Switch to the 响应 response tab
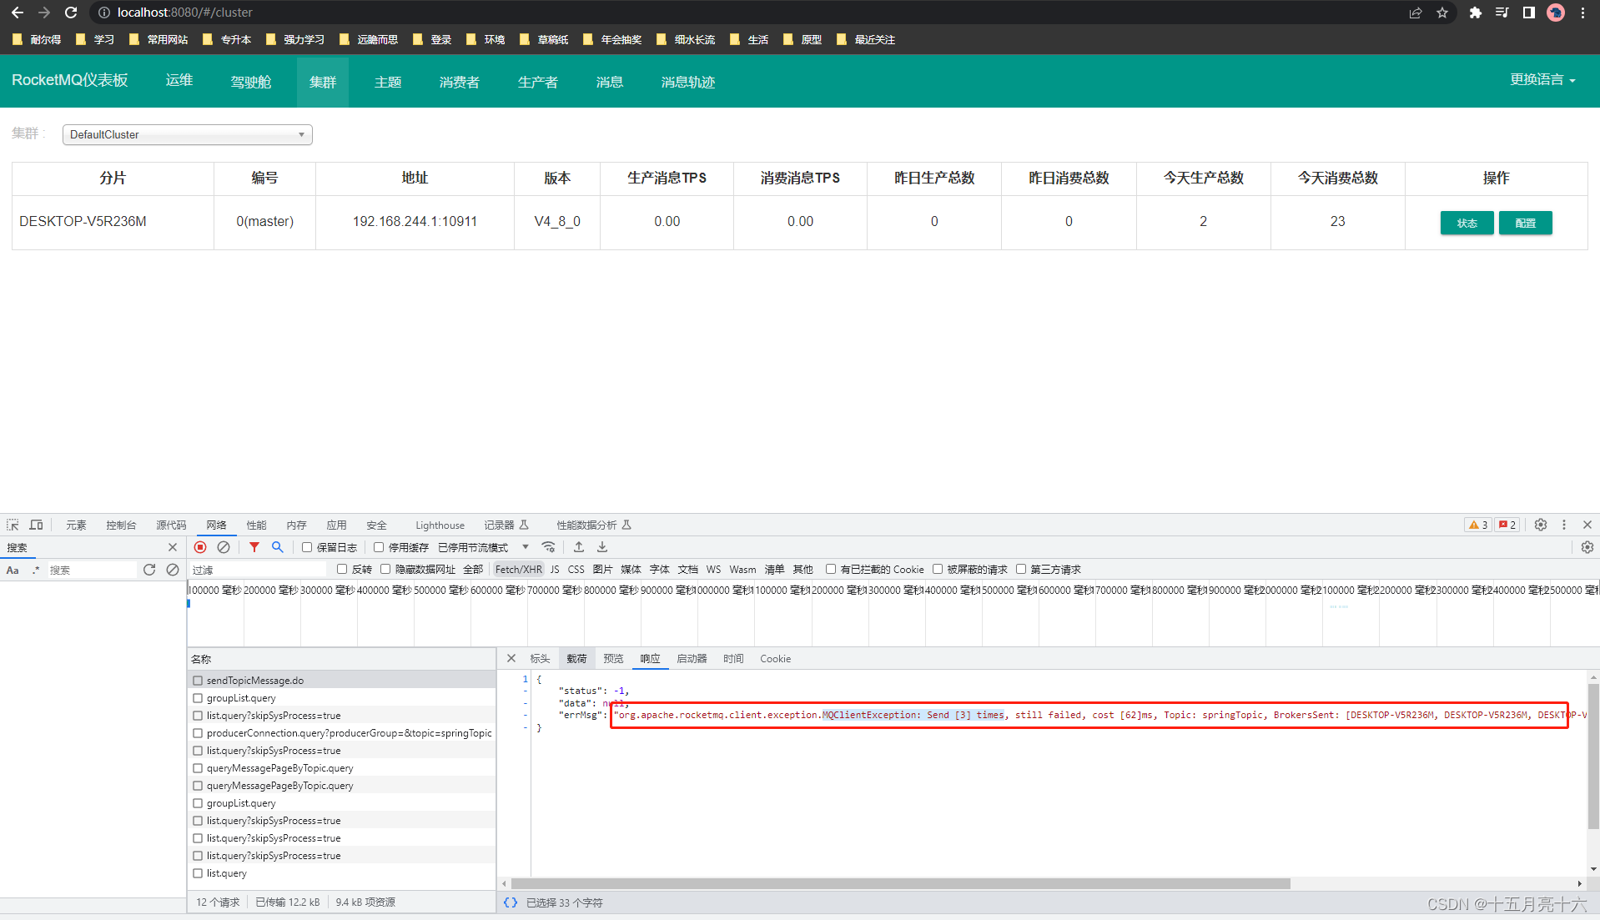This screenshot has height=920, width=1600. tap(650, 658)
